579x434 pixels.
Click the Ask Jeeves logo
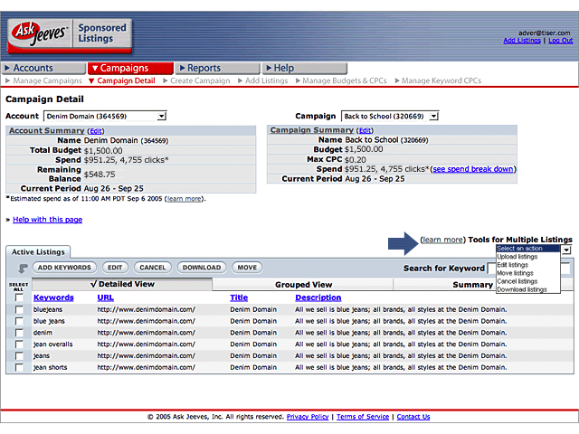click(36, 35)
